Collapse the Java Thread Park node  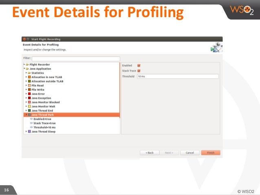click(26, 115)
